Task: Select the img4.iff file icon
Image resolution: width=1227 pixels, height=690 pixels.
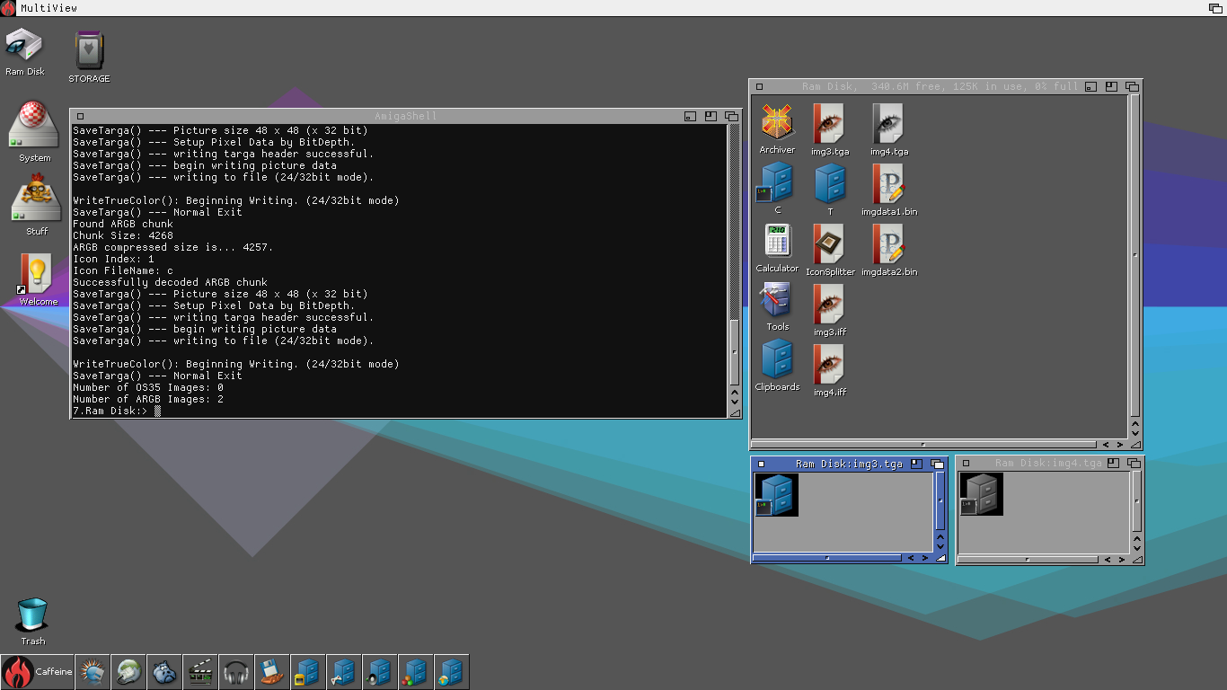Action: tap(829, 365)
